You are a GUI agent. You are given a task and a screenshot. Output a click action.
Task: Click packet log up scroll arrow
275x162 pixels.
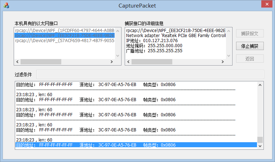(x=260, y=85)
